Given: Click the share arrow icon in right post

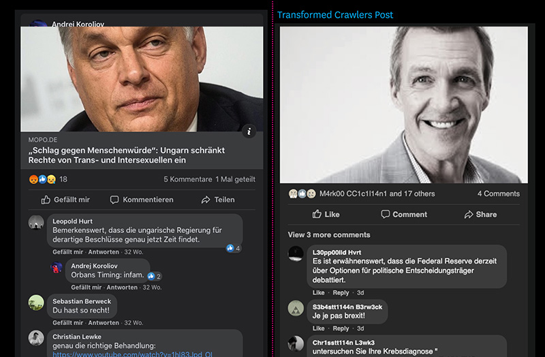Looking at the screenshot, I should point(469,214).
